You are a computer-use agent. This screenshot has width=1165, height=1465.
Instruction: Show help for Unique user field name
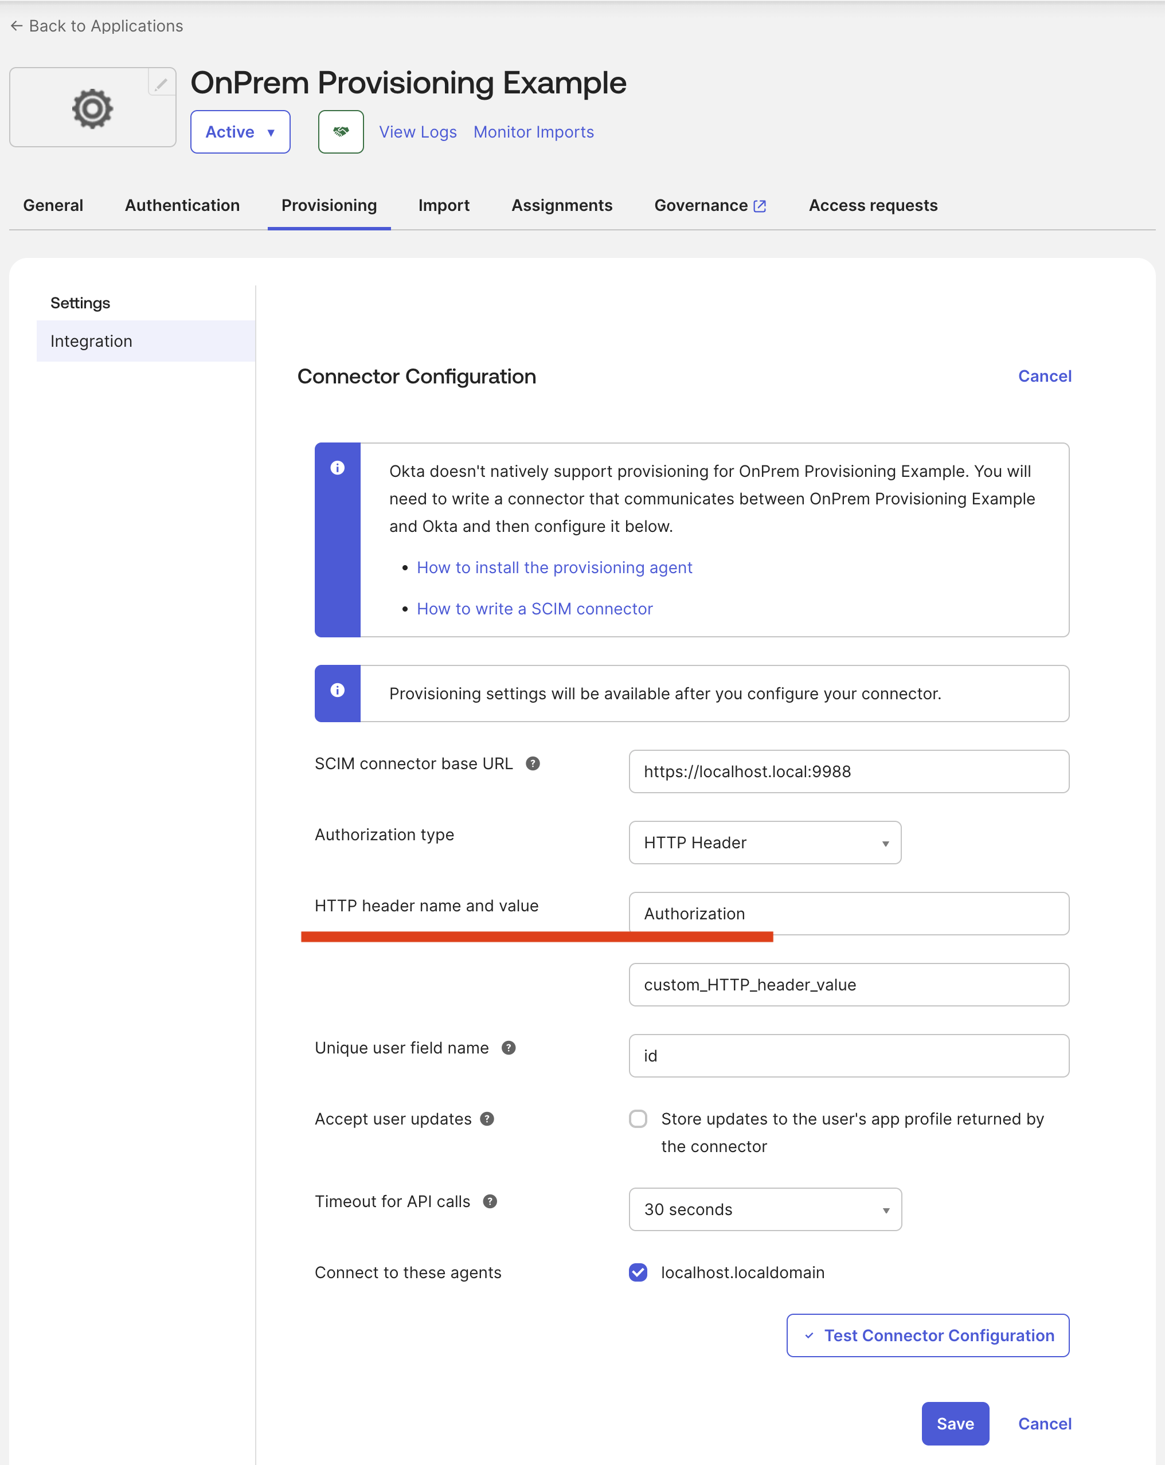pos(509,1048)
